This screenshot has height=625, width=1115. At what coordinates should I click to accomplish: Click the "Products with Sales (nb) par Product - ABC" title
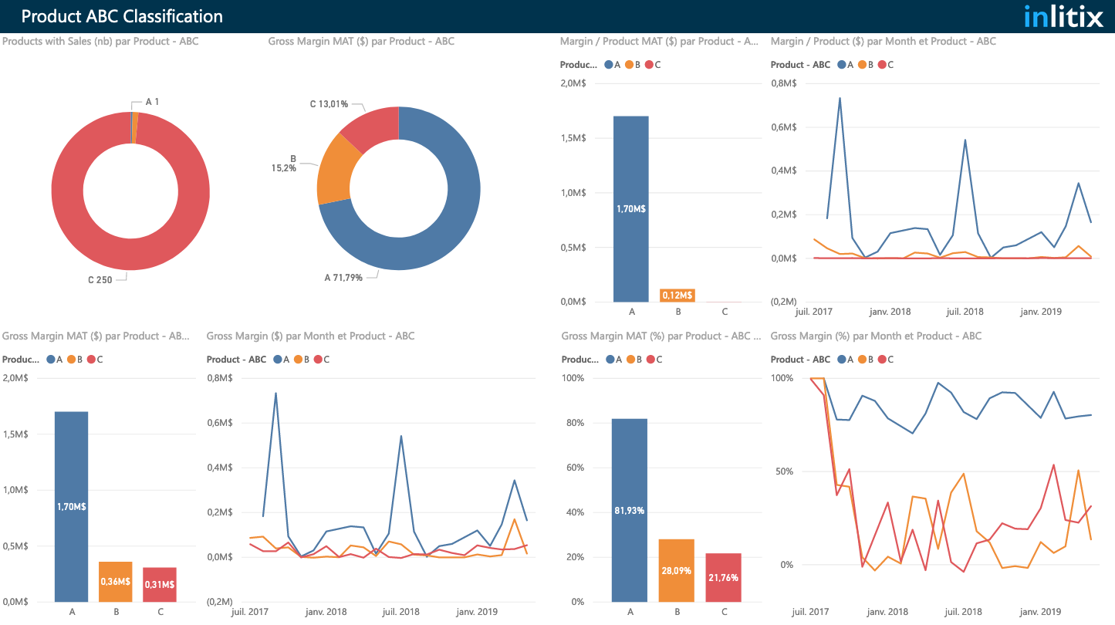[100, 42]
